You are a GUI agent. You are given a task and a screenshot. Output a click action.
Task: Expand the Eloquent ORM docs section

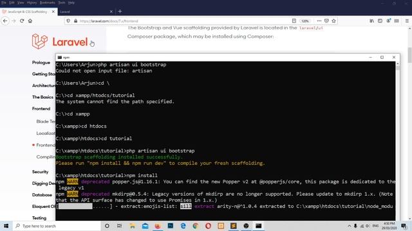(44, 207)
